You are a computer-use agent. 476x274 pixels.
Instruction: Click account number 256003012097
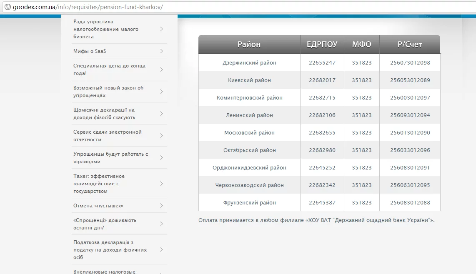pos(410,98)
